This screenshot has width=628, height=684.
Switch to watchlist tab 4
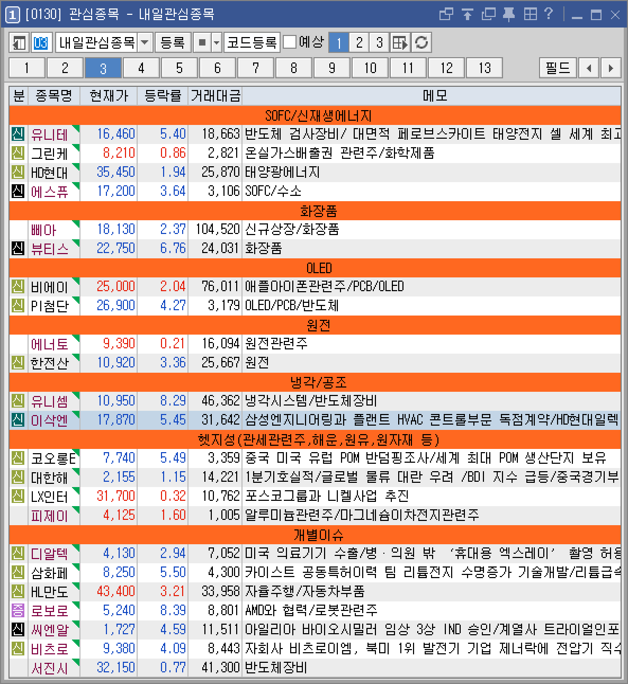[x=141, y=68]
